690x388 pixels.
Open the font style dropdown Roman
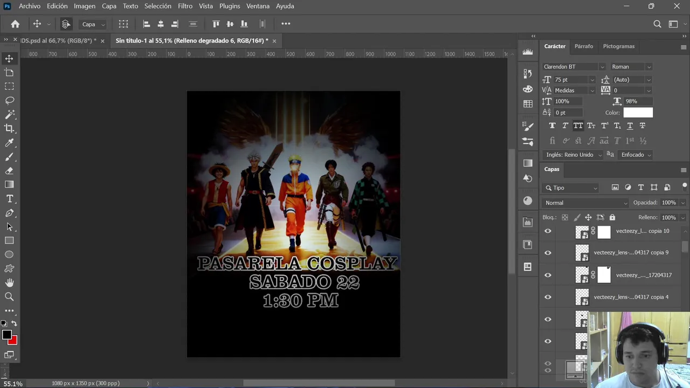[x=648, y=67]
